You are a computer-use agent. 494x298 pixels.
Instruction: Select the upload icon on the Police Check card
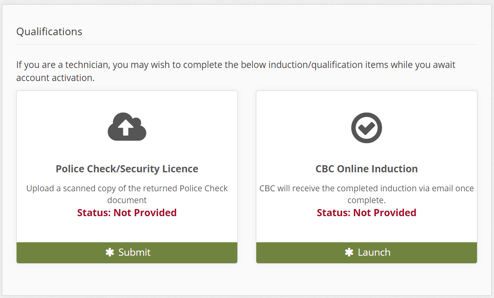127,126
